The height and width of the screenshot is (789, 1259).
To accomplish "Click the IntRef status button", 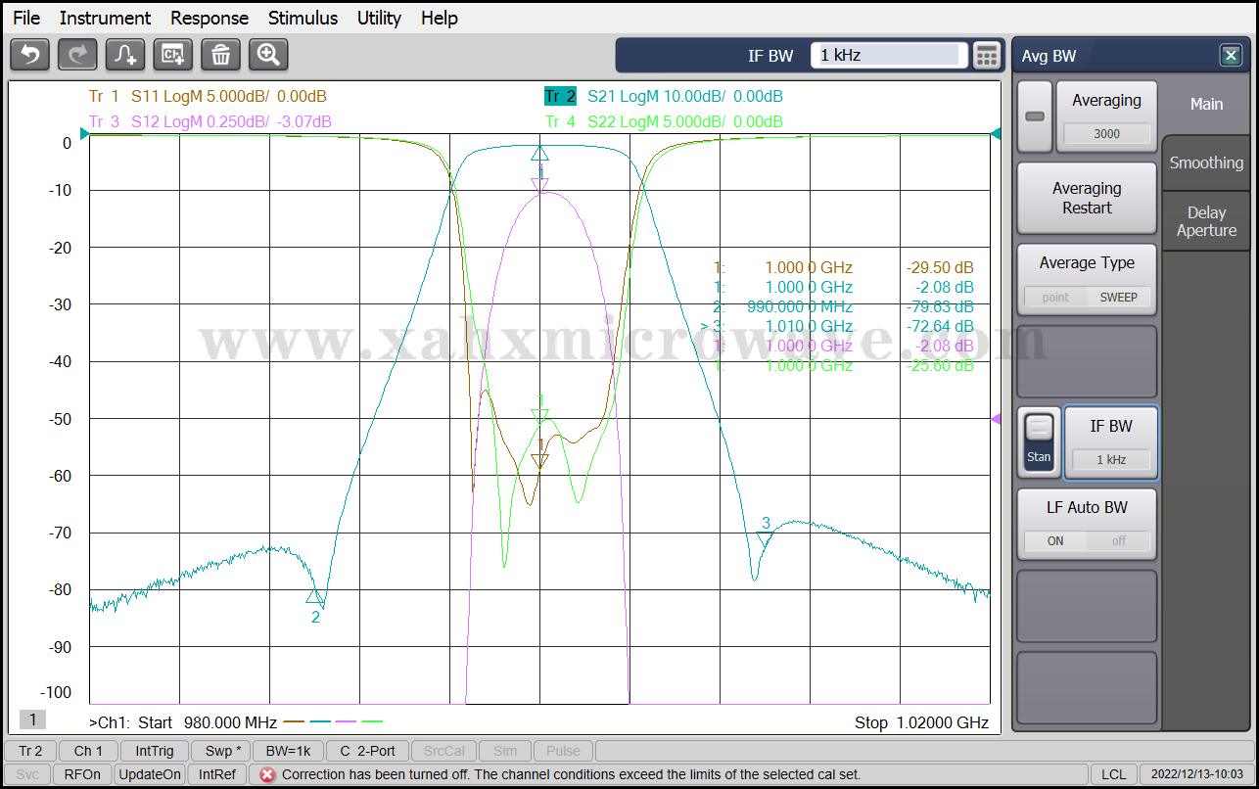I will (x=217, y=774).
